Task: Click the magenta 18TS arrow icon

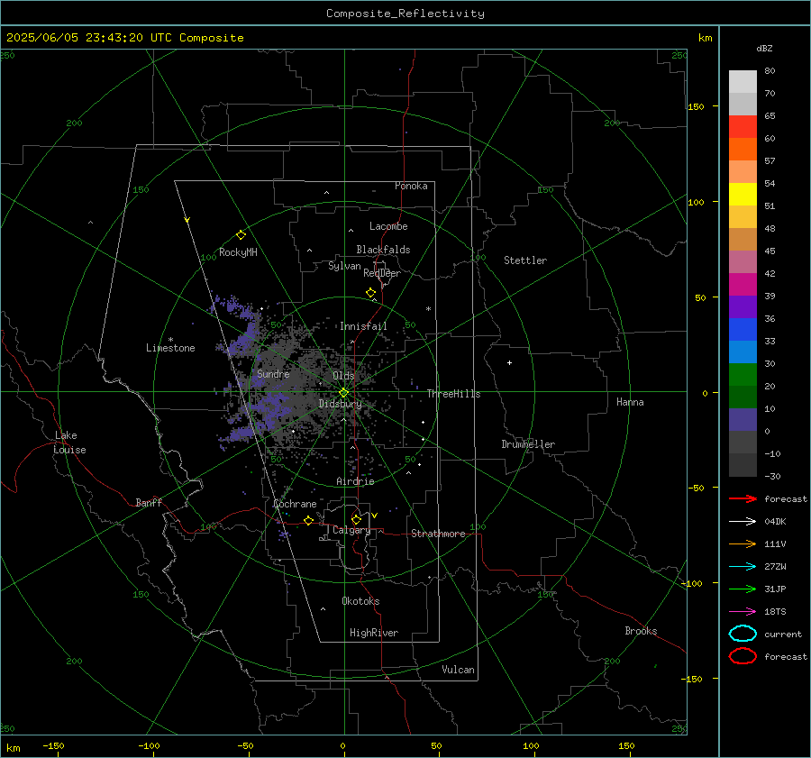Action: click(743, 611)
